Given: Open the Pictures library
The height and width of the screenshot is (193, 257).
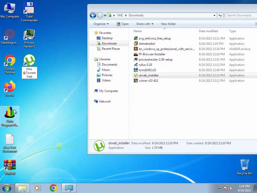Looking at the screenshot, I should coord(107,75).
